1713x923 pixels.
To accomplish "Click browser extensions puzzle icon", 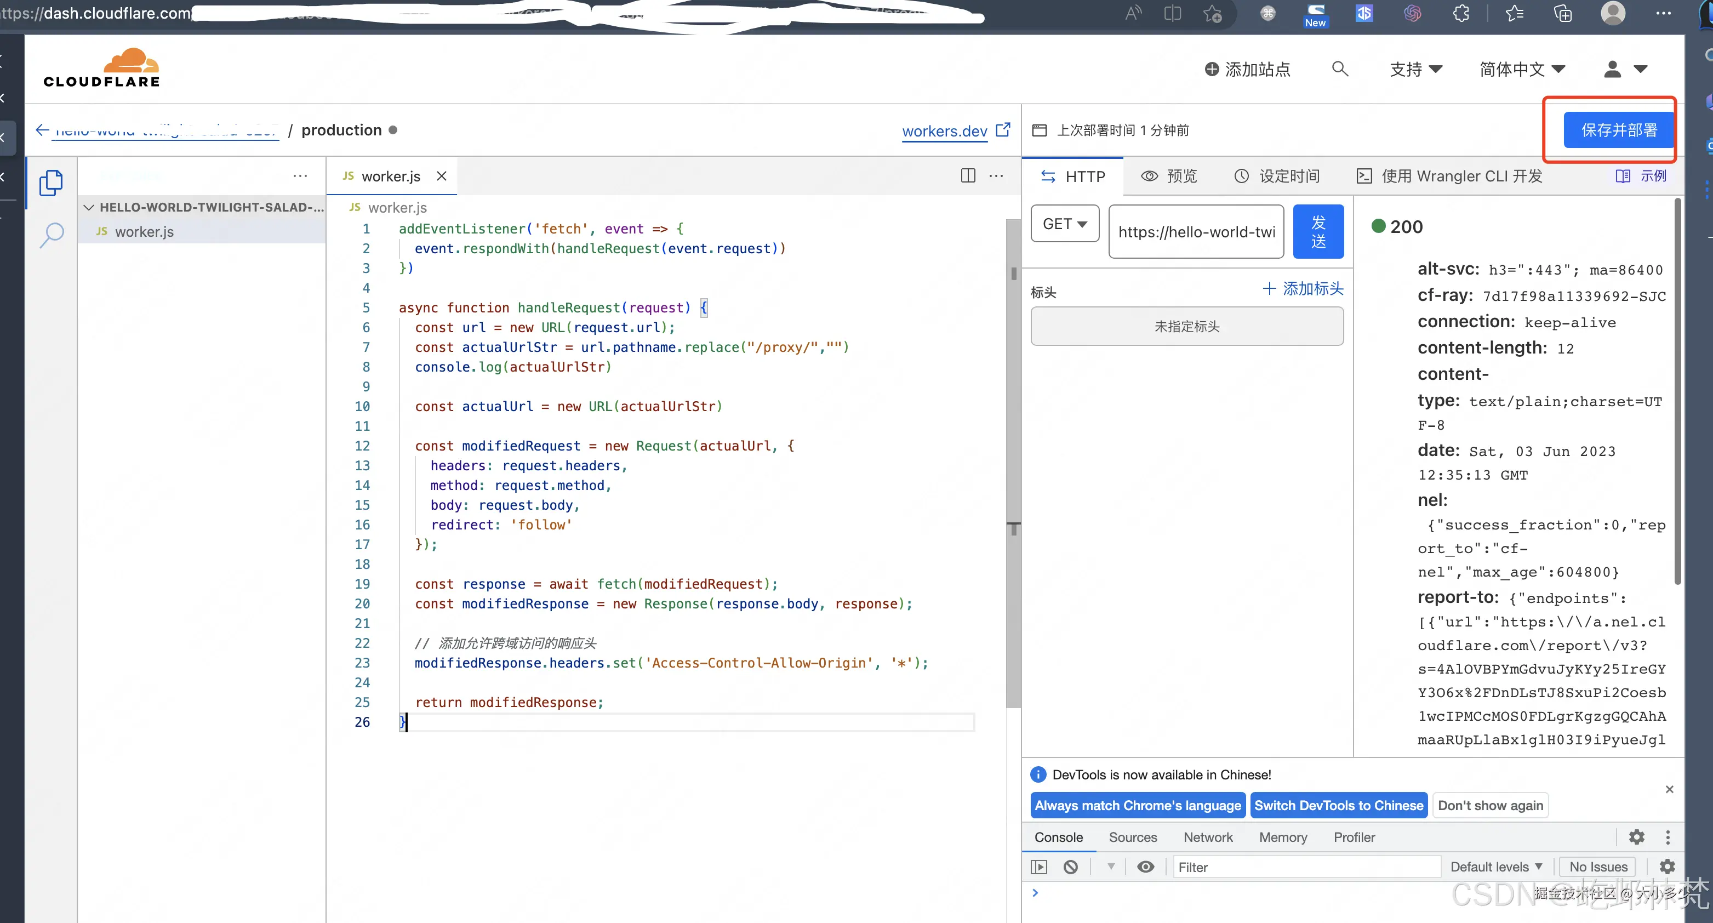I will [x=1460, y=14].
